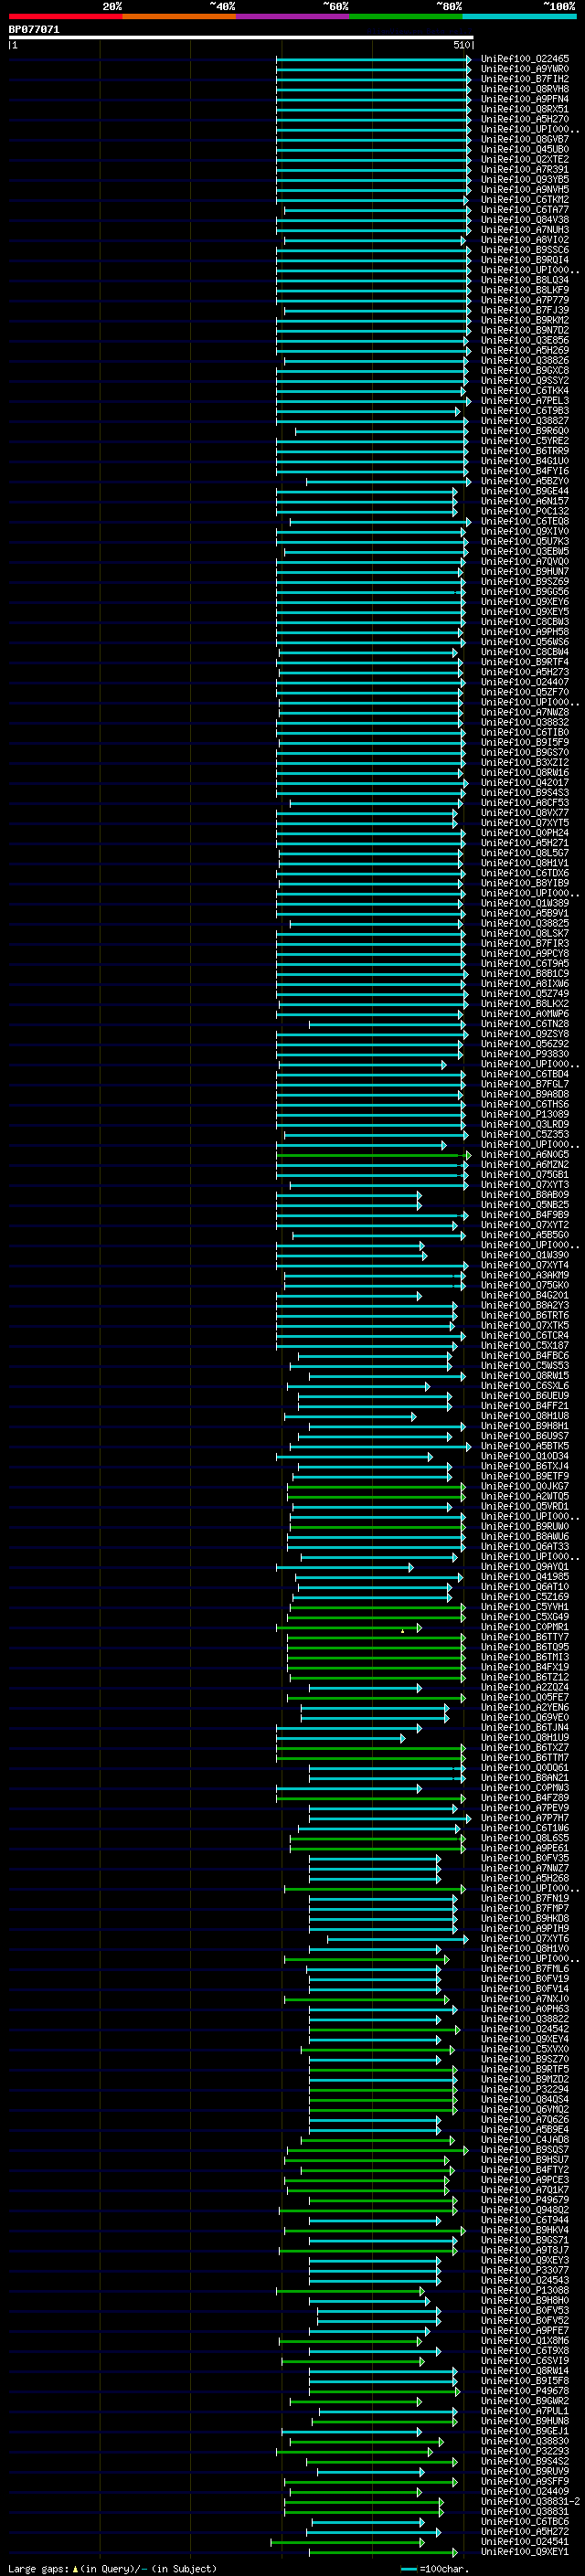Screen dimensions: 585x2576
Task: Click the white query sequence bar
Action: coord(241,37)
